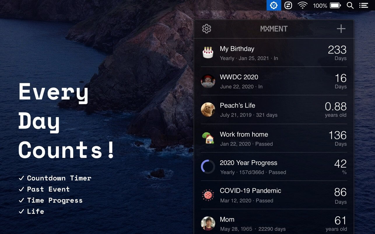Click 'July 21, 2019 · 321 days' subtitle

pos(249,115)
